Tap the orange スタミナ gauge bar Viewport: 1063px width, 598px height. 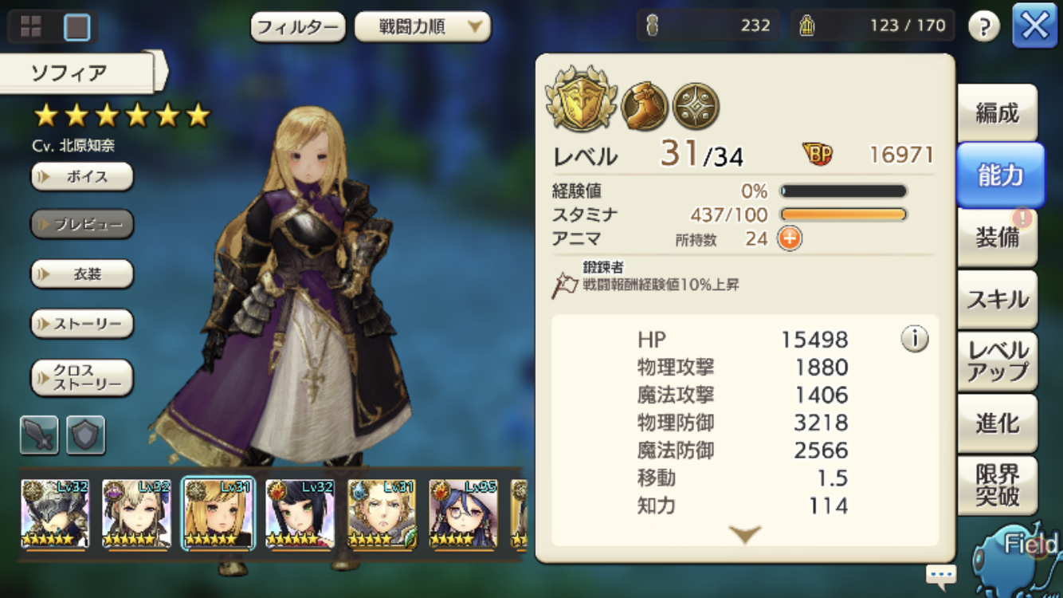click(x=844, y=214)
